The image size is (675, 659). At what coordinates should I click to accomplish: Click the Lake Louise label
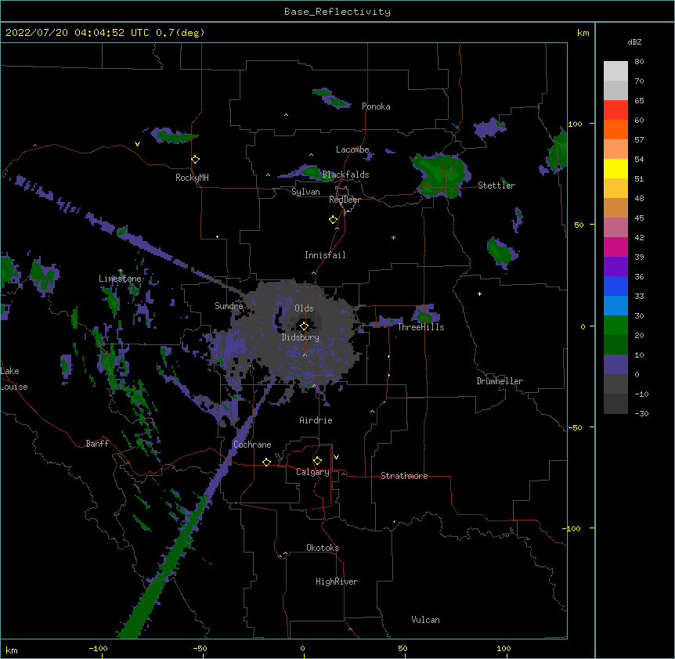coord(14,379)
